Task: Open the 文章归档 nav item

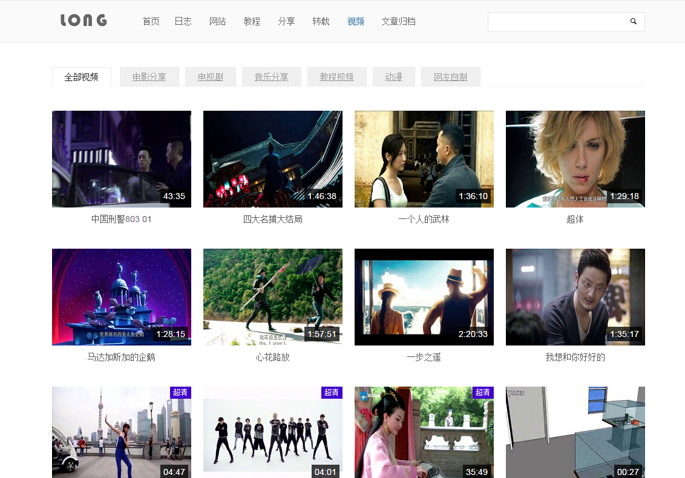Action: (398, 21)
